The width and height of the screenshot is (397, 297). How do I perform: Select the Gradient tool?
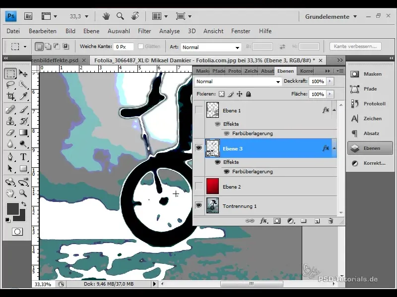tap(23, 132)
